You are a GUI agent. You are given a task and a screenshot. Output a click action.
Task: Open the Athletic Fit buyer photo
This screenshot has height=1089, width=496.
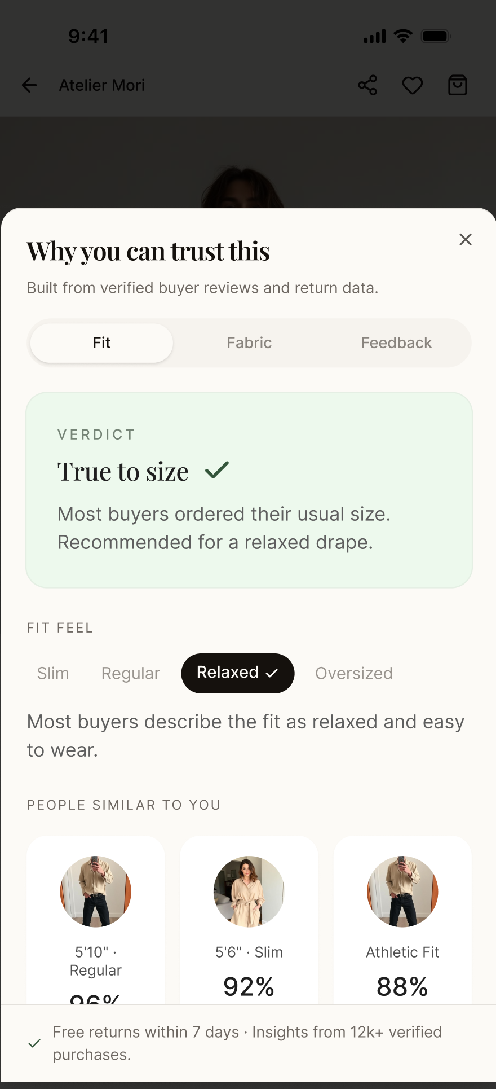[x=402, y=892]
